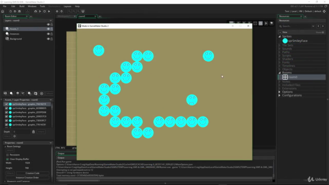The height and width of the screenshot is (185, 329).
Task: Uncheck the graphic_603BBB35 asset checkbox
Action: 6,108
